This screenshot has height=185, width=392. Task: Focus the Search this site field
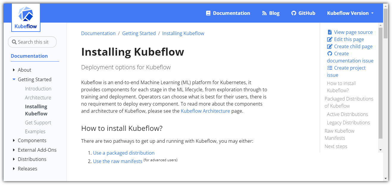(32, 42)
